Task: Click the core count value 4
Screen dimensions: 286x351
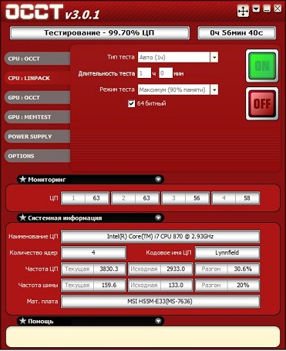Action: (93, 253)
